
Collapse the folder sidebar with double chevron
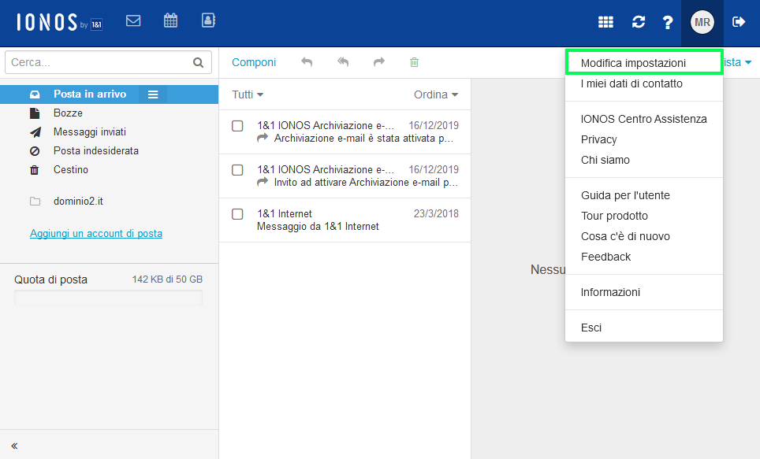[14, 446]
